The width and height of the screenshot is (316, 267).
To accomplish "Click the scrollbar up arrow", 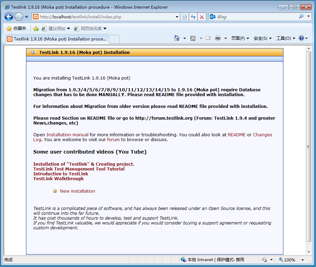I will [309, 48].
